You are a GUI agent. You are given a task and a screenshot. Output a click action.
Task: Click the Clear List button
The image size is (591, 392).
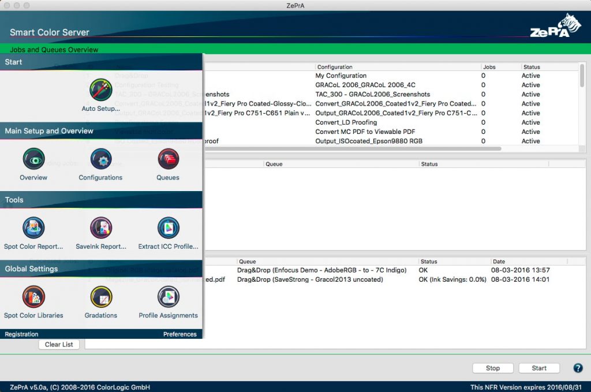click(59, 345)
